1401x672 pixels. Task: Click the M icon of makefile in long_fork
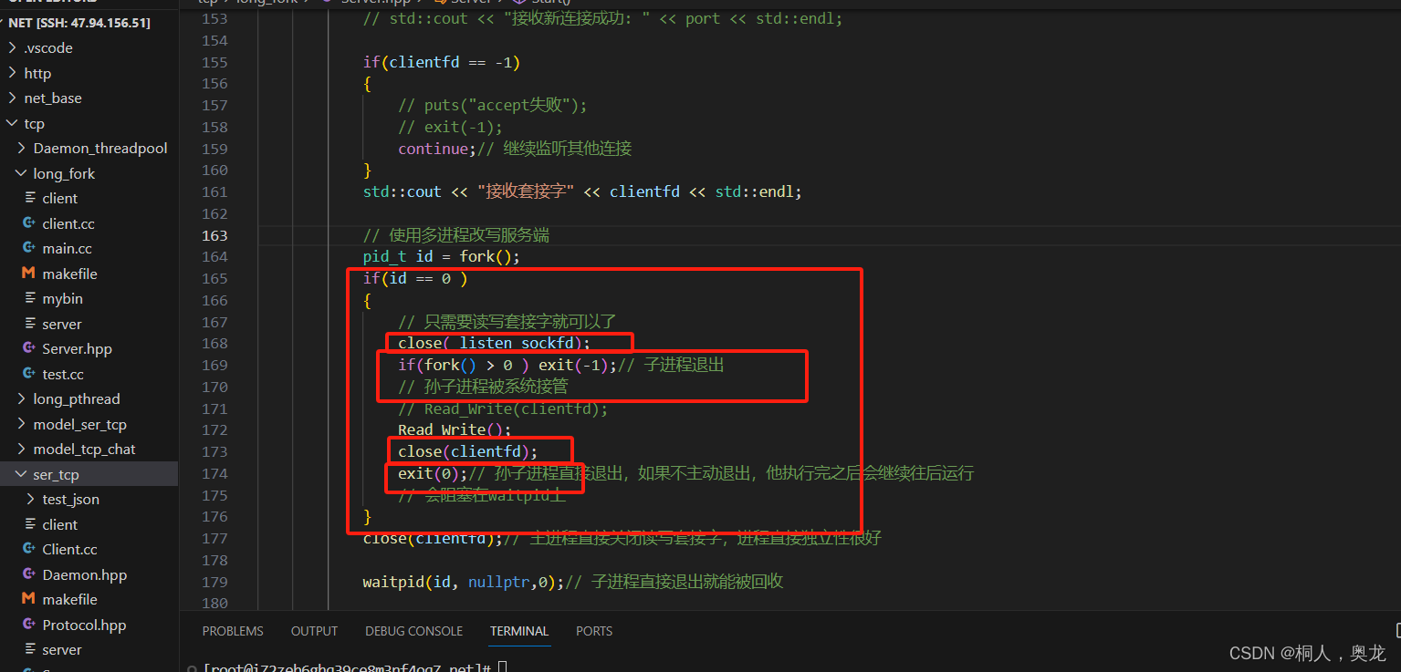point(27,274)
